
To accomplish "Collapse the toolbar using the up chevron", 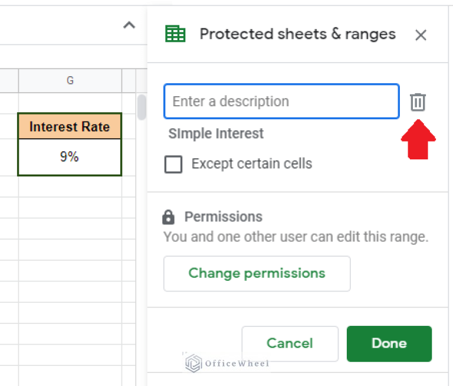I will (x=129, y=25).
